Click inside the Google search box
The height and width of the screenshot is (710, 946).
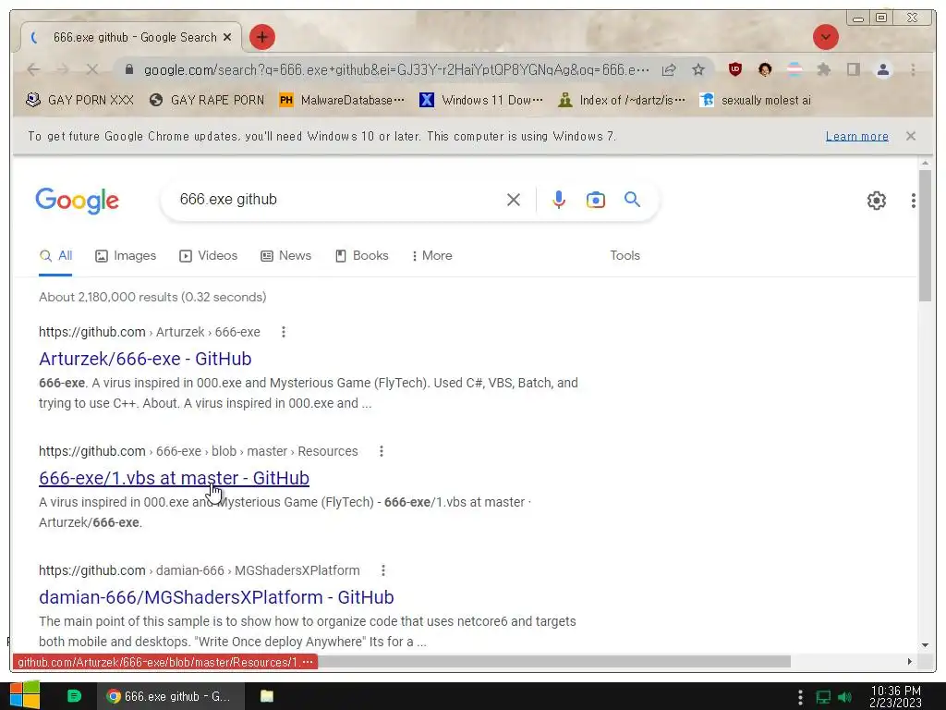[338, 200]
